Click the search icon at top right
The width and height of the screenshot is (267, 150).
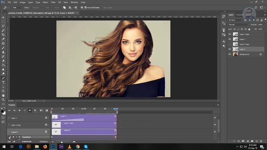tap(256, 7)
